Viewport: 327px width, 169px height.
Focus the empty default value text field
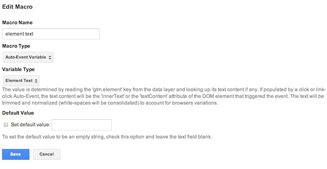coord(82,125)
